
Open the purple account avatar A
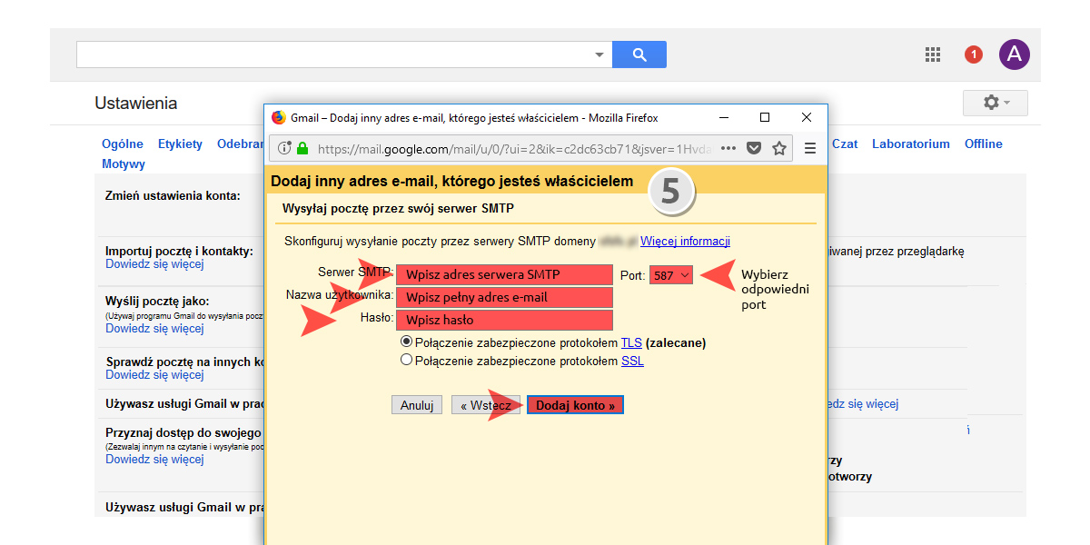pyautogui.click(x=1015, y=54)
